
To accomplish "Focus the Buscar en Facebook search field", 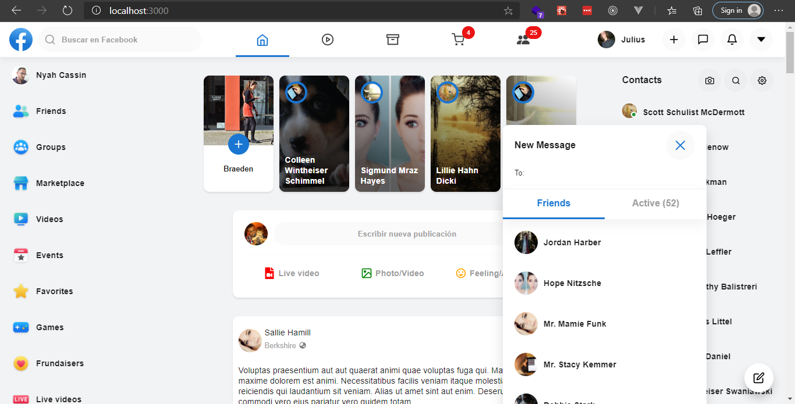I will pyautogui.click(x=120, y=40).
